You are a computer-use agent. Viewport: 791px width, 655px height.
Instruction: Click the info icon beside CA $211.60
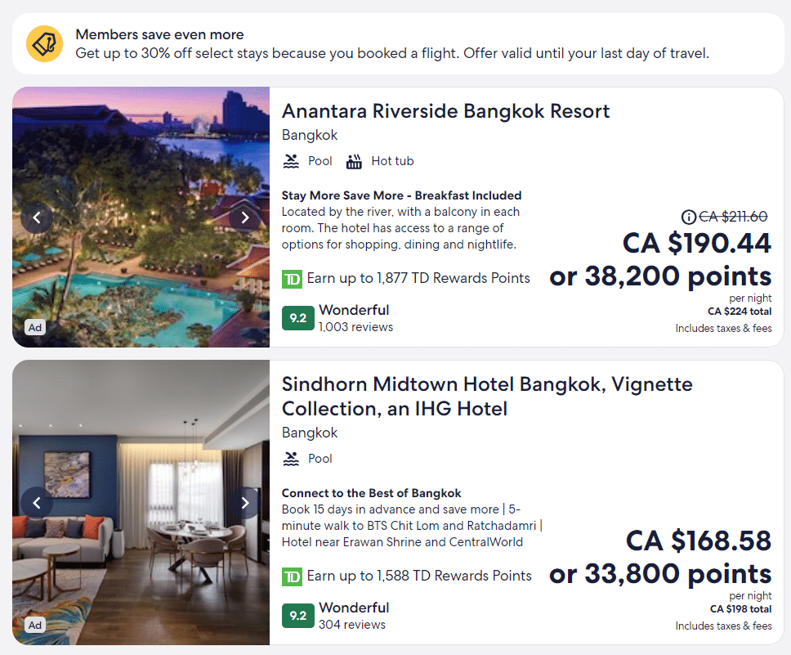(x=688, y=217)
